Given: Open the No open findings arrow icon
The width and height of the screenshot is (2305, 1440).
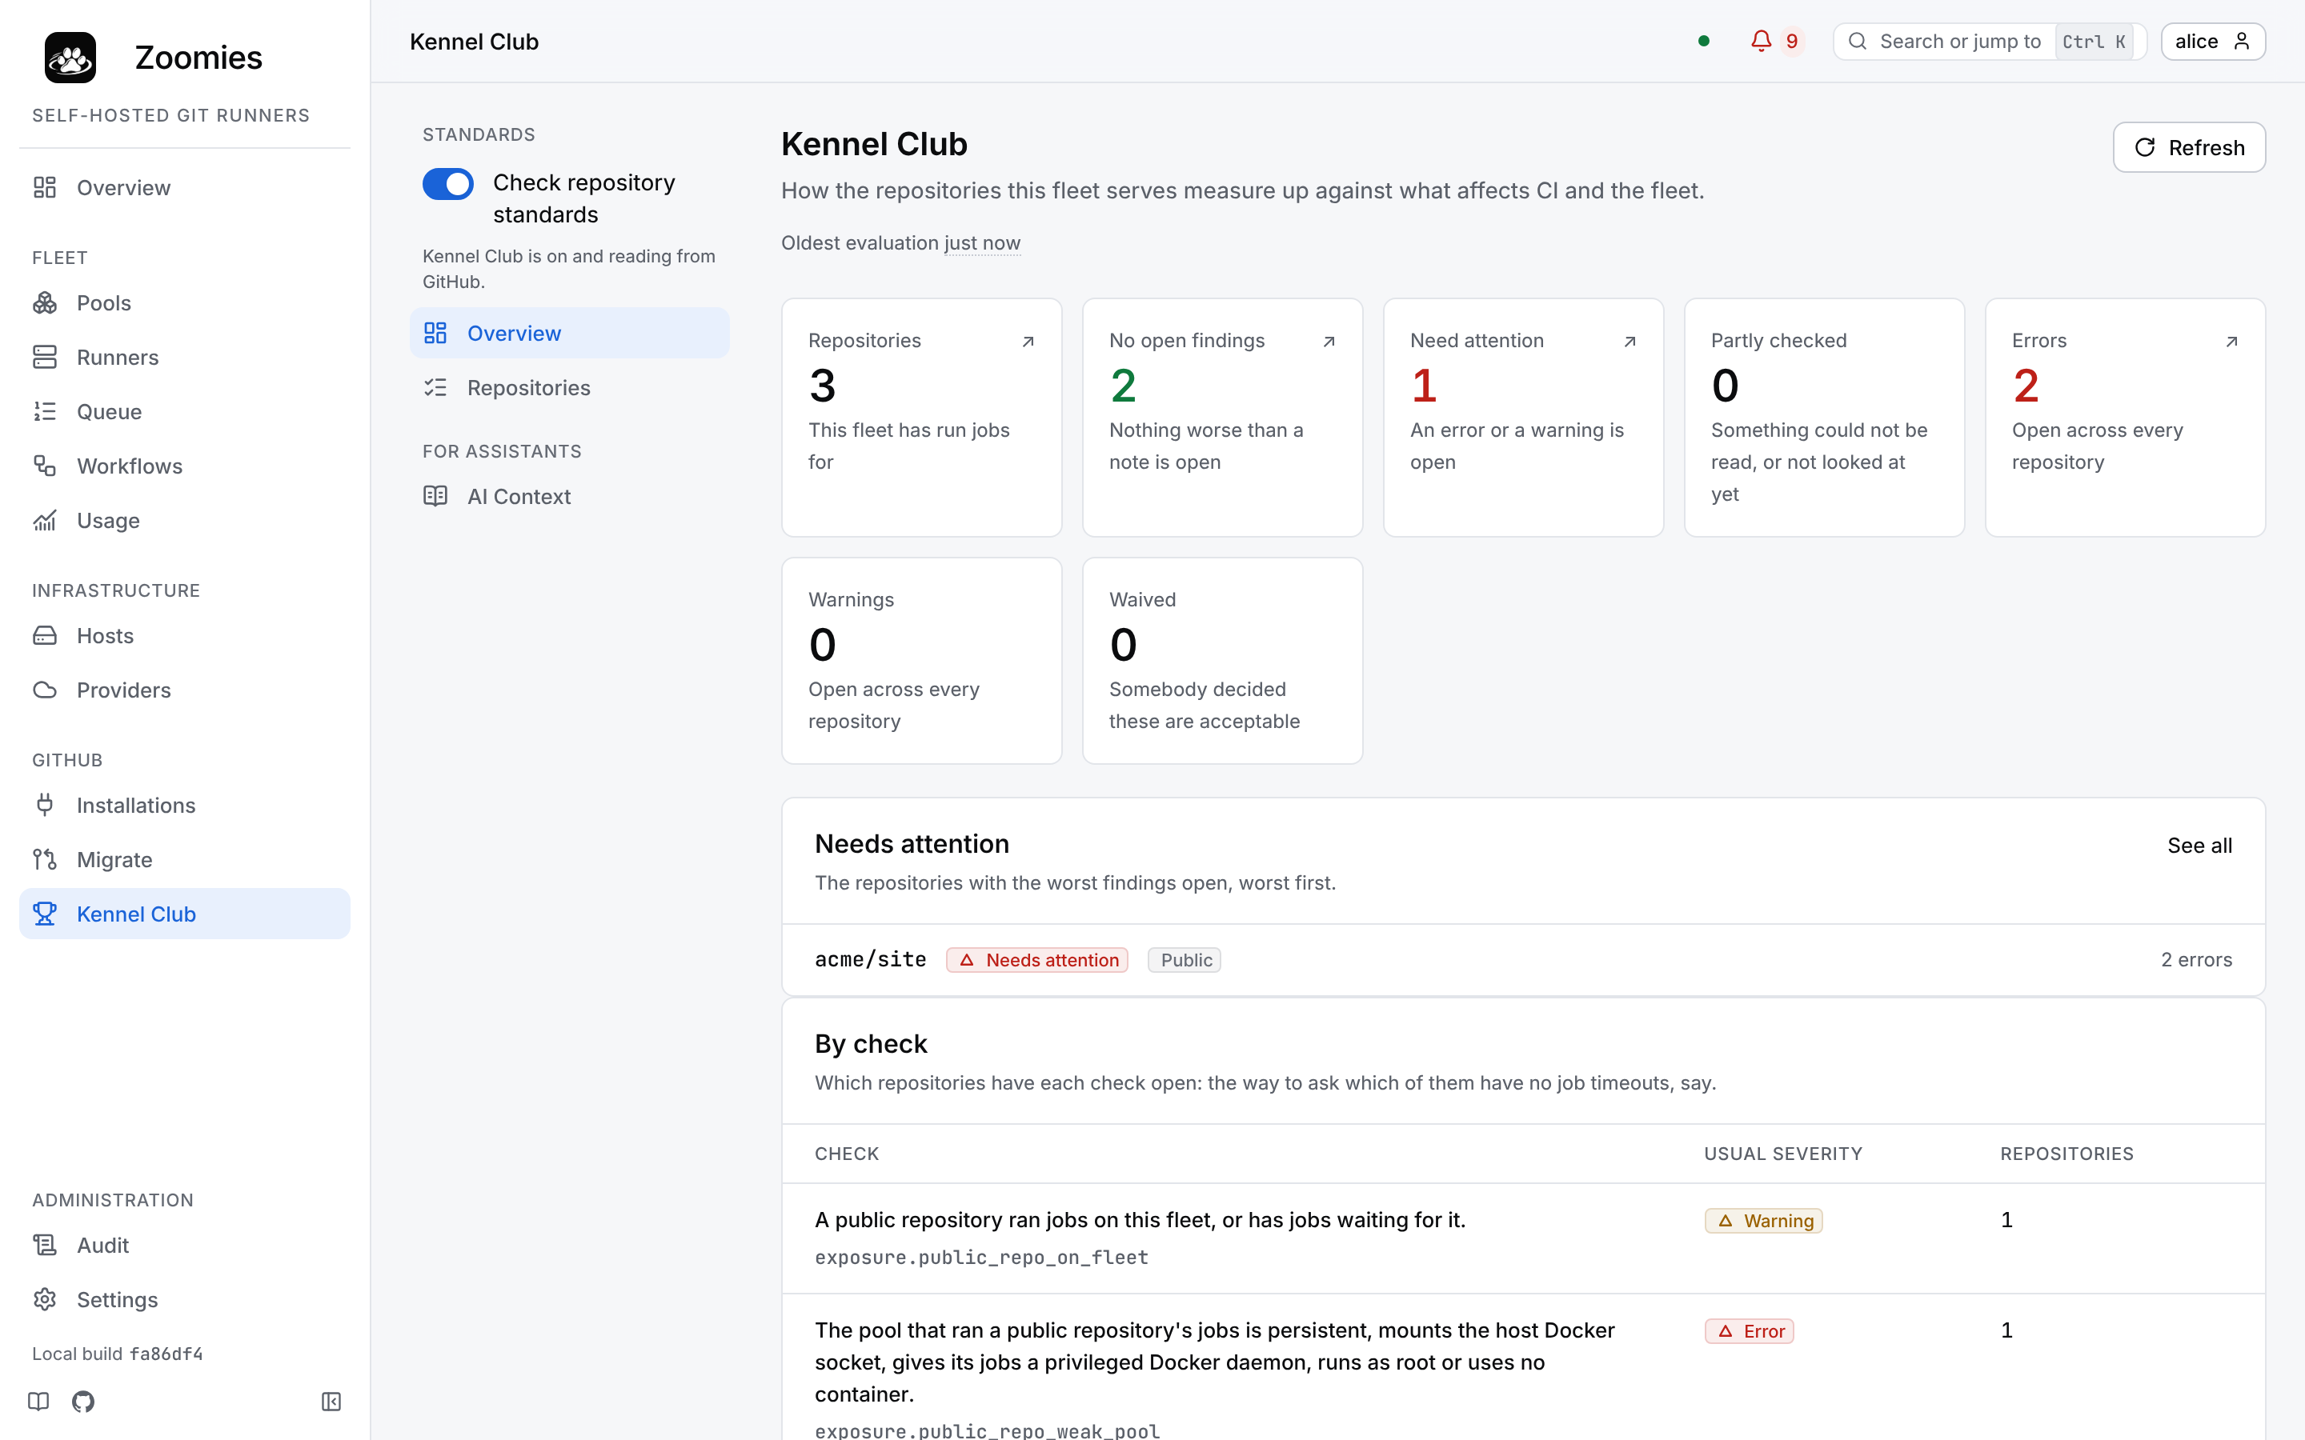Looking at the screenshot, I should tap(1329, 341).
